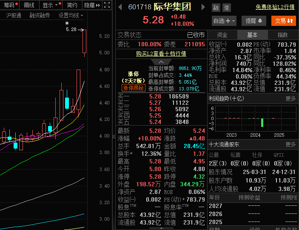Switch to the 资金 tab
The image size is (299, 230).
[x=222, y=35]
